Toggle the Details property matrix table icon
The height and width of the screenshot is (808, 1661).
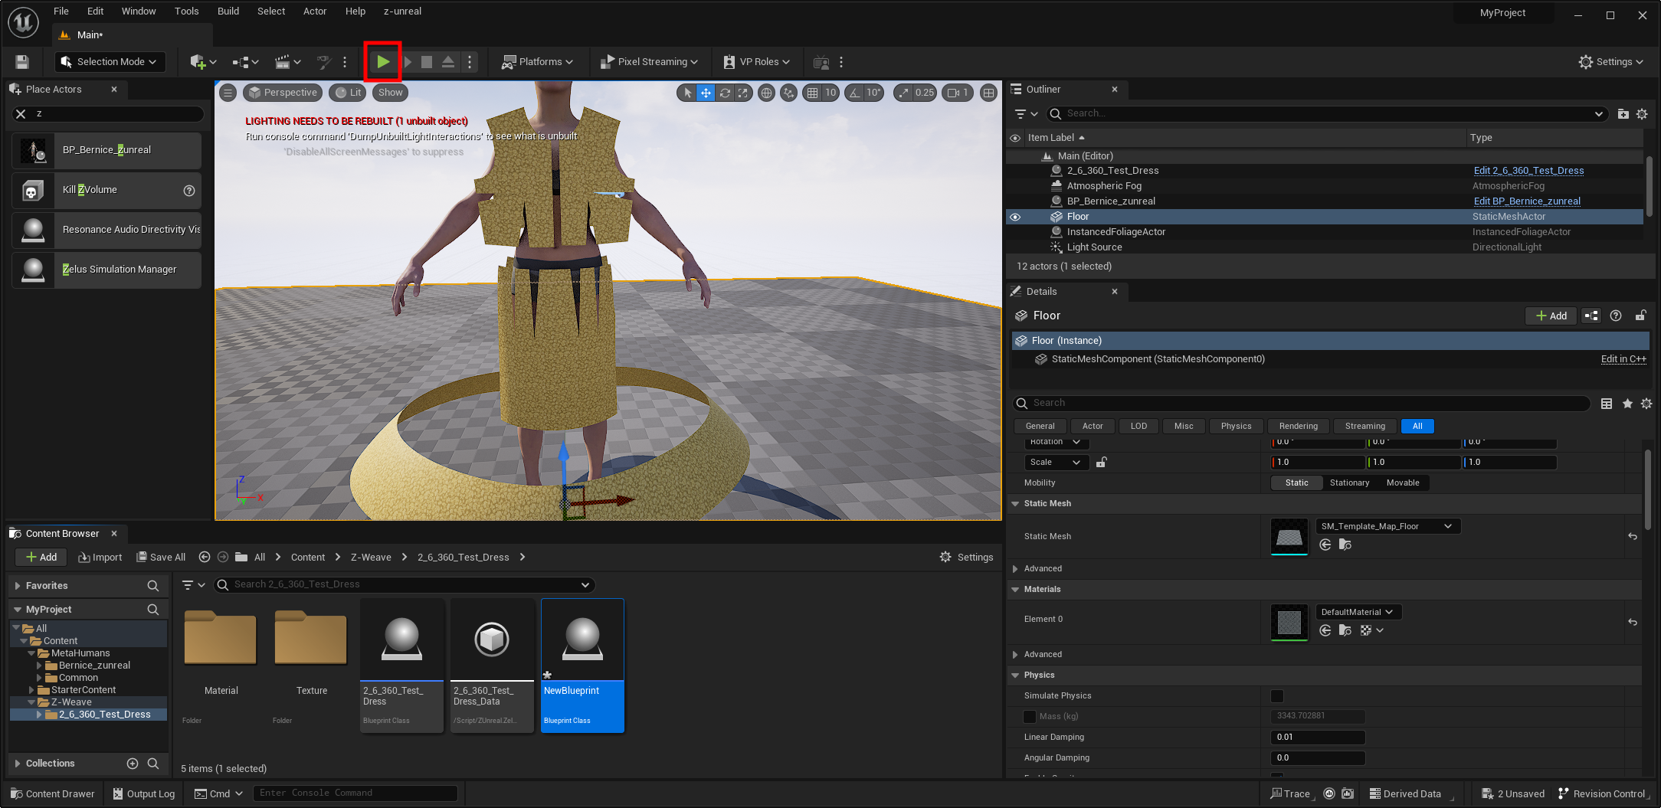(1607, 404)
